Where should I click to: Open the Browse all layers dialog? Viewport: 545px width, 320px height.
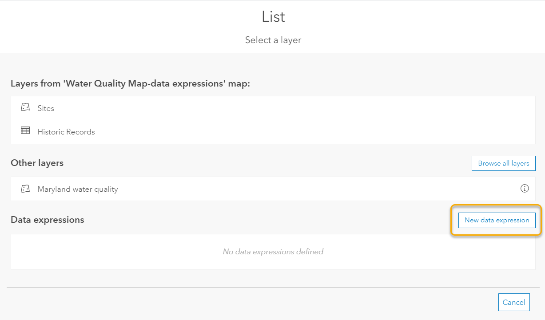tap(503, 163)
